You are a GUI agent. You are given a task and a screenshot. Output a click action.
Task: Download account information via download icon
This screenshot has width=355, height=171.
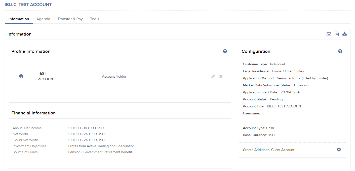click(x=344, y=34)
